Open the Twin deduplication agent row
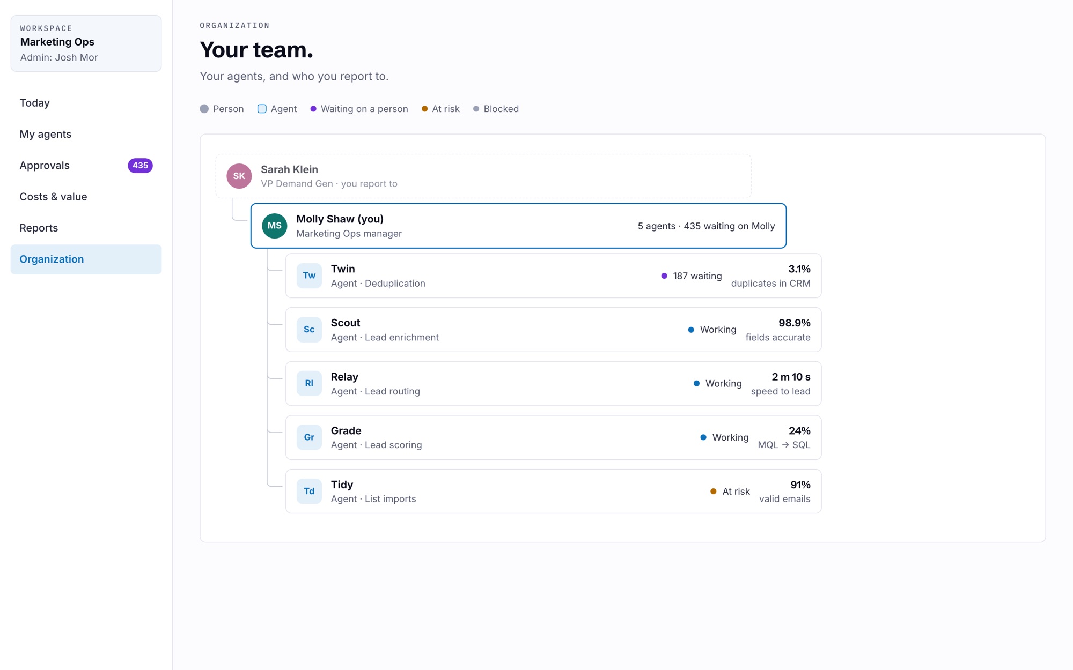This screenshot has height=670, width=1073. (x=553, y=276)
